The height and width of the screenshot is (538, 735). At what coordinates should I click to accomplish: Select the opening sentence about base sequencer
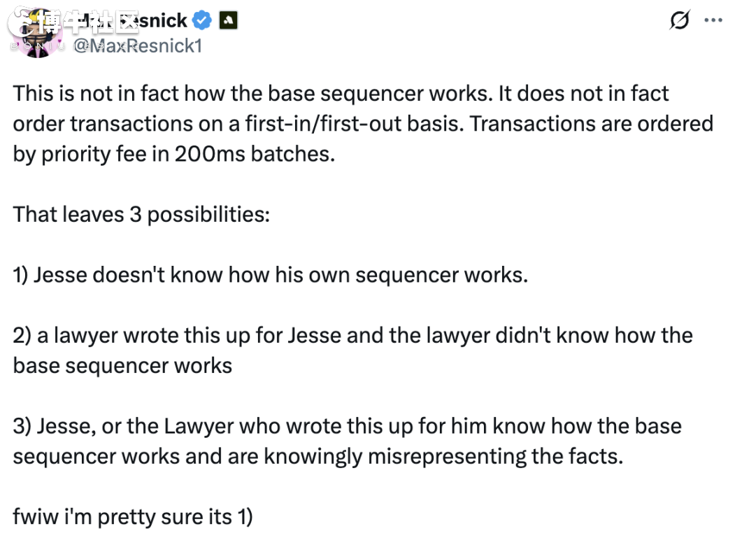(253, 93)
